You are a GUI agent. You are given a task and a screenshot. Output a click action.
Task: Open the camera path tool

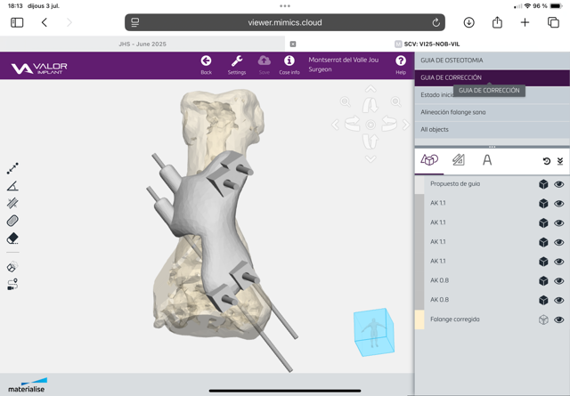[x=12, y=285]
